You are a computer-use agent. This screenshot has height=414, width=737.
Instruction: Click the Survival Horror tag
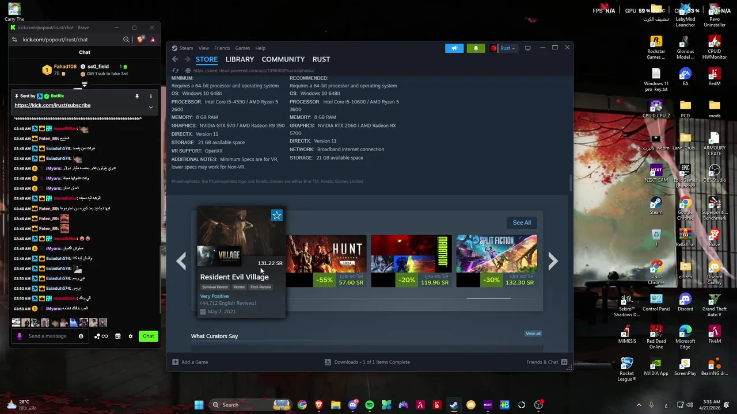click(x=215, y=287)
